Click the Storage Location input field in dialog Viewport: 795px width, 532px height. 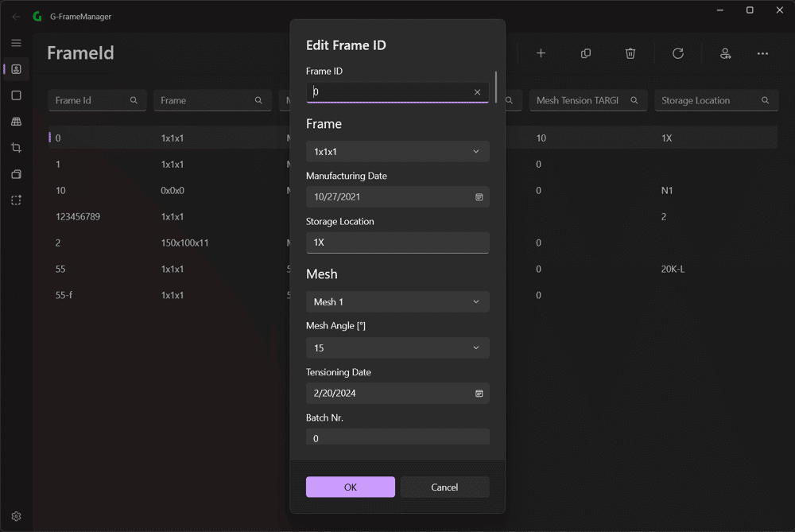(x=397, y=243)
